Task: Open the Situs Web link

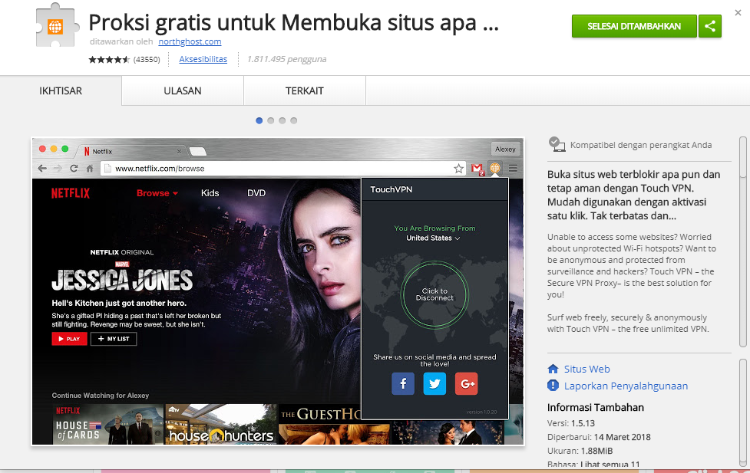Action: pyautogui.click(x=587, y=369)
